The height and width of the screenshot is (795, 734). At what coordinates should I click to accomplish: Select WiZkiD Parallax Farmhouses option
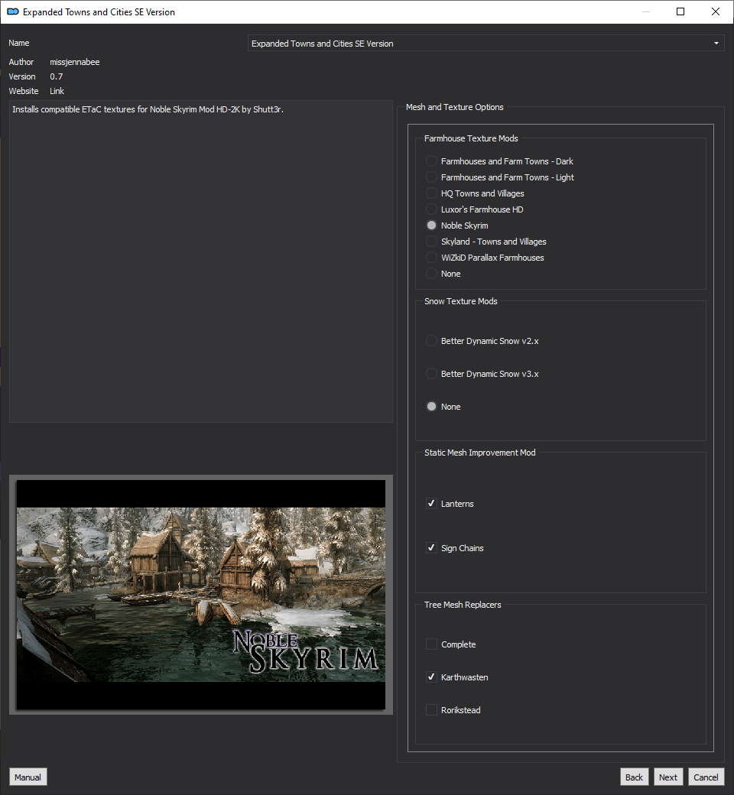click(x=431, y=258)
